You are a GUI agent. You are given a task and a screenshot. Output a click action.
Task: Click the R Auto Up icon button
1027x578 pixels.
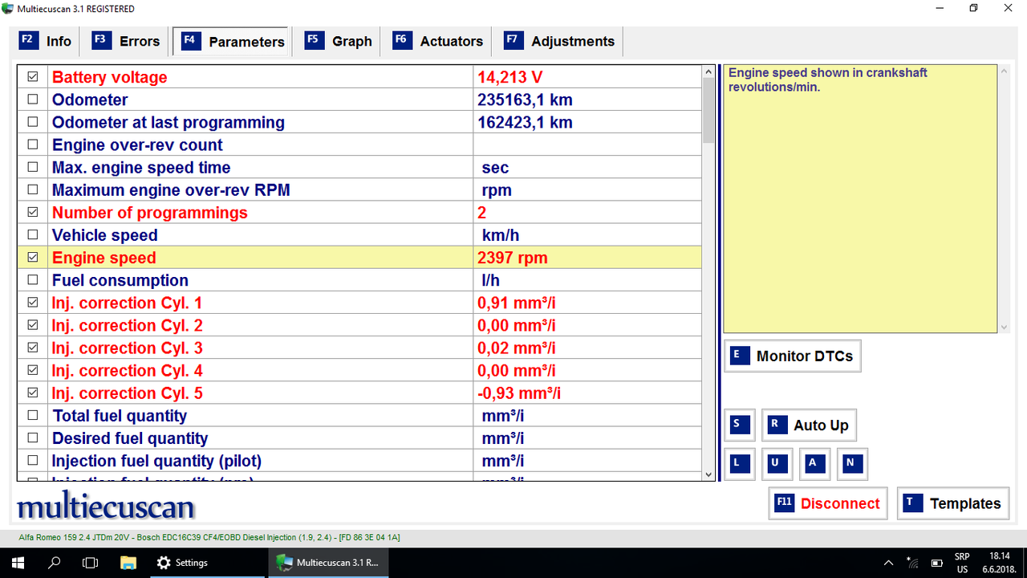(777, 425)
